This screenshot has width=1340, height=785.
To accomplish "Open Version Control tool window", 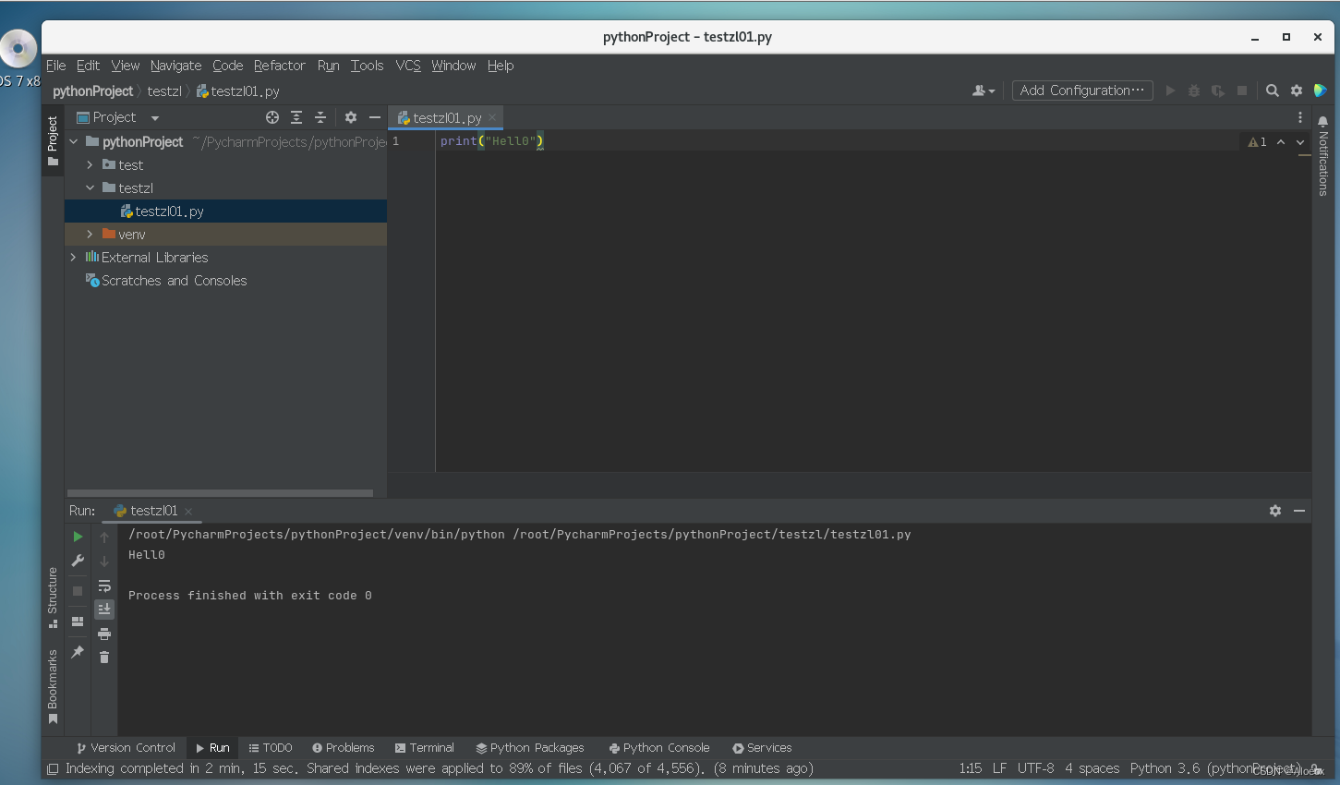I will point(126,748).
